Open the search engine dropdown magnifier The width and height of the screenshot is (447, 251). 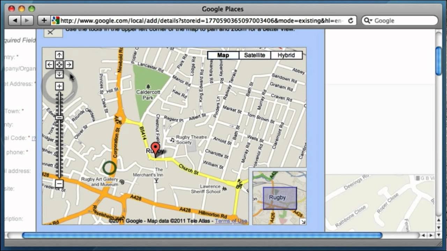point(368,21)
